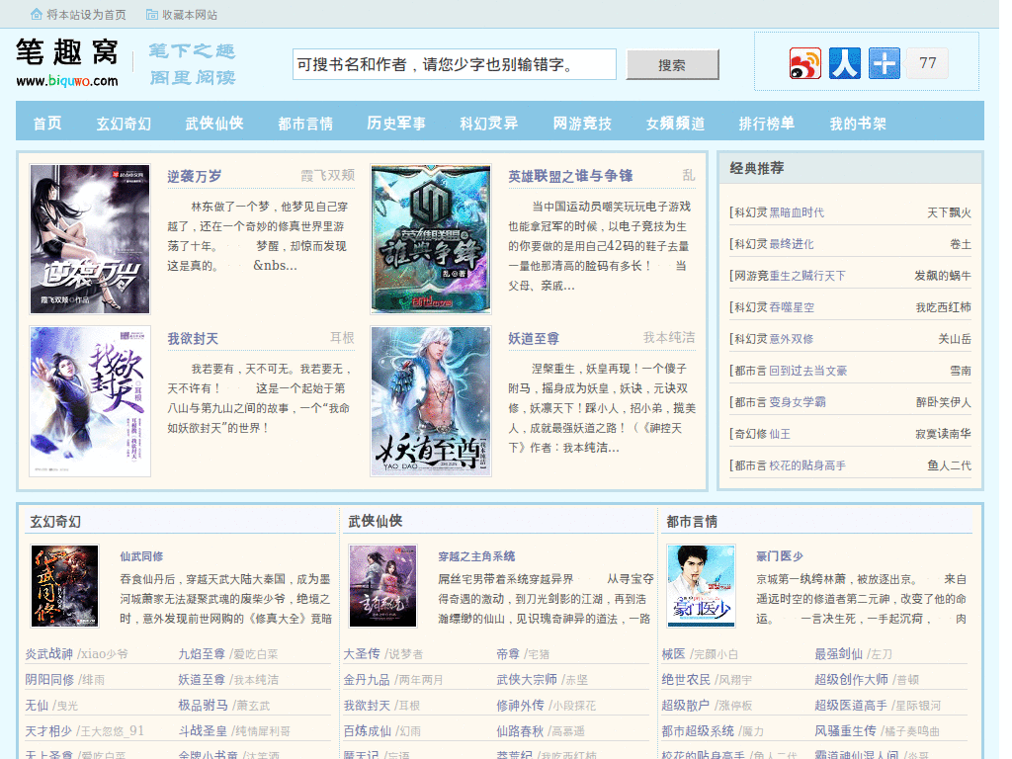Open the 英雄联盟之谁与争锋 book cover
1012x759 pixels.
tap(431, 239)
